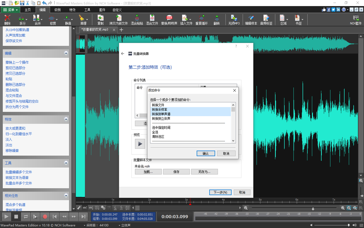Toggle loop playback mode in the transport bar
This screenshot has height=228, width=364.
click(x=26, y=217)
